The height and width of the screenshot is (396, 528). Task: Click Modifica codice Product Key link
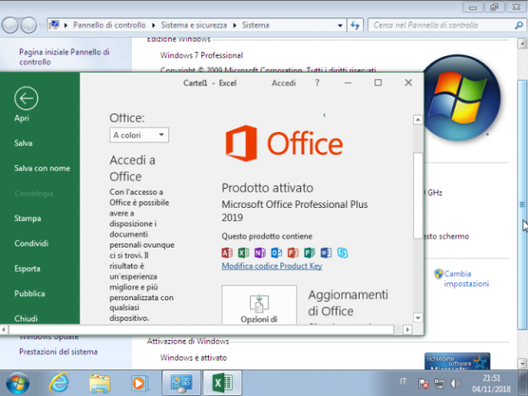click(x=272, y=266)
